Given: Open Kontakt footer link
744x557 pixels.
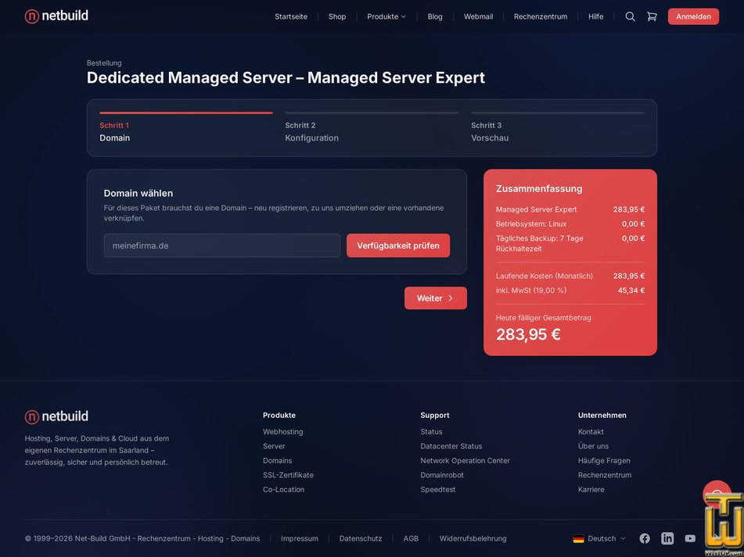Looking at the screenshot, I should [x=591, y=431].
